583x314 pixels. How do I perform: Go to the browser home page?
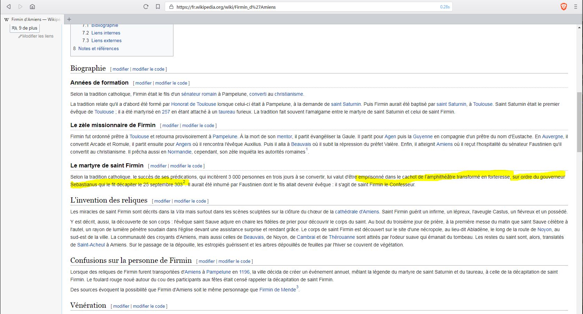pos(32,7)
